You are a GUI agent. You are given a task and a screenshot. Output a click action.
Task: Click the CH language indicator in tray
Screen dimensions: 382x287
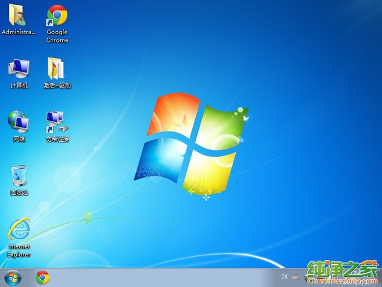(x=284, y=277)
